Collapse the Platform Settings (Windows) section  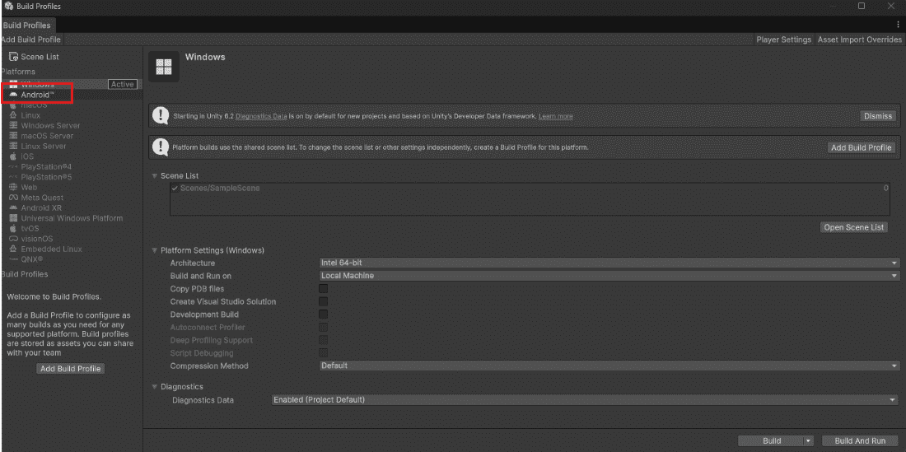[x=154, y=250]
